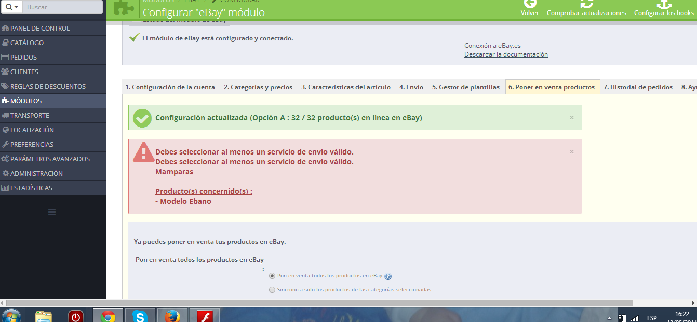This screenshot has width=697, height=322.
Task: Show hidden system tray icons
Action: [x=610, y=318]
